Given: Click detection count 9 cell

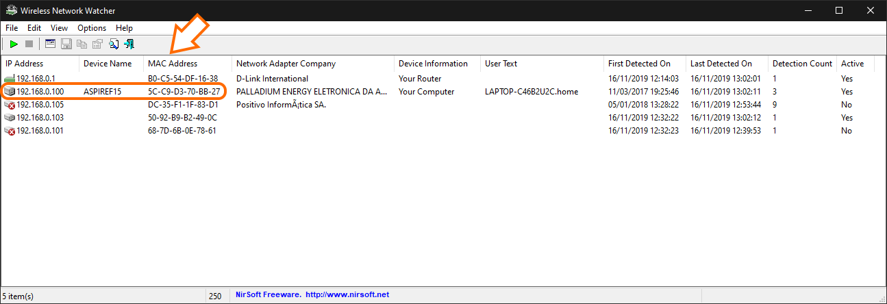Looking at the screenshot, I should (x=775, y=105).
